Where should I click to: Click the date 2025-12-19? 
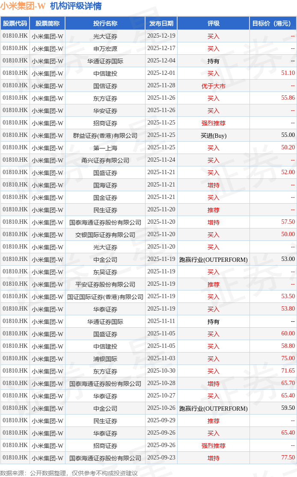point(161,36)
